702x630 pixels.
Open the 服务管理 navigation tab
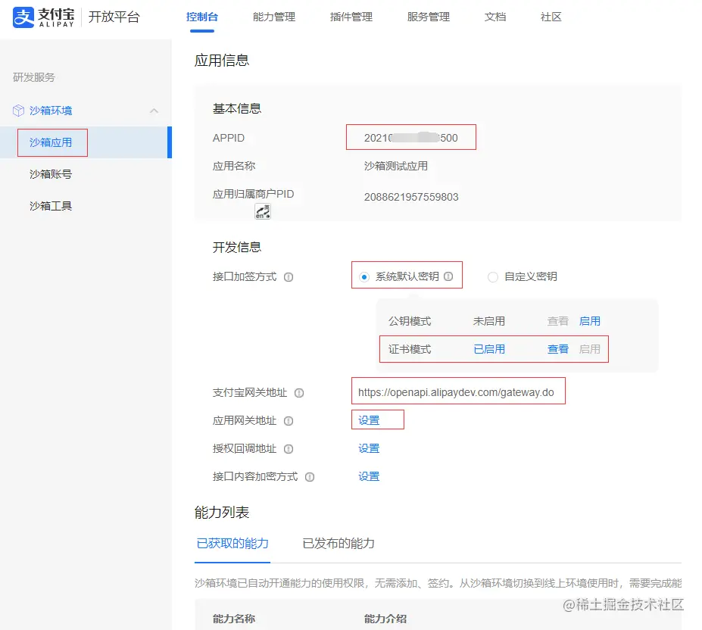(429, 17)
